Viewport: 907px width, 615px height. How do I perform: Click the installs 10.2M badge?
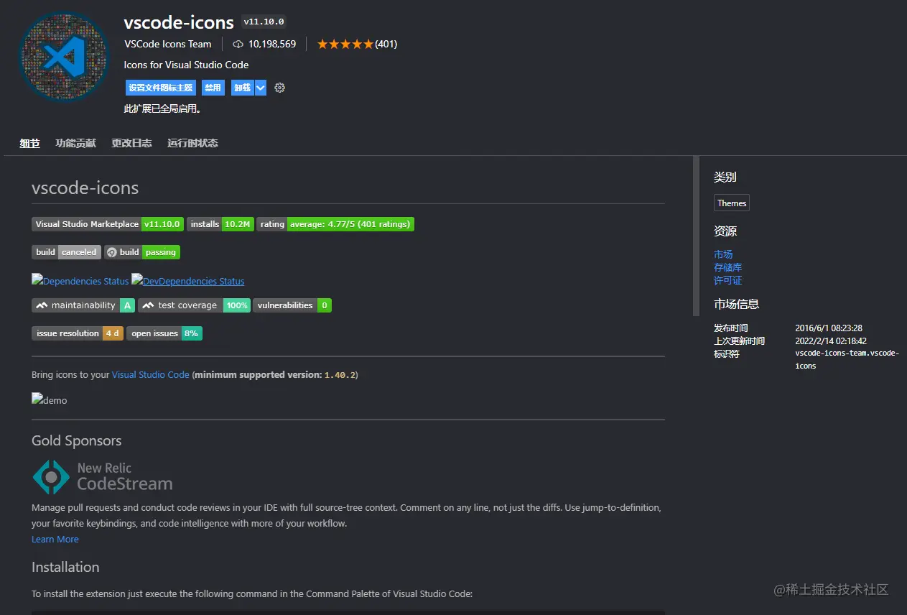[220, 224]
